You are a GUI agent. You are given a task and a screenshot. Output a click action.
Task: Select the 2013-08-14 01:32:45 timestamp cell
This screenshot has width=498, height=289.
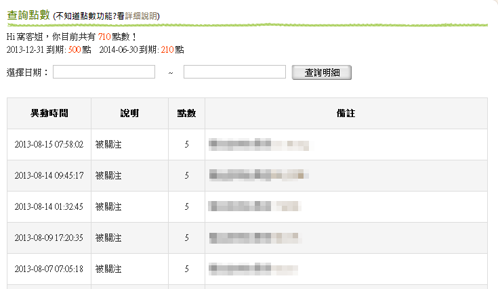pyautogui.click(x=49, y=207)
